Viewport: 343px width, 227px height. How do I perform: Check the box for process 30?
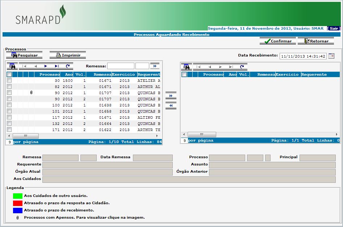9,80
